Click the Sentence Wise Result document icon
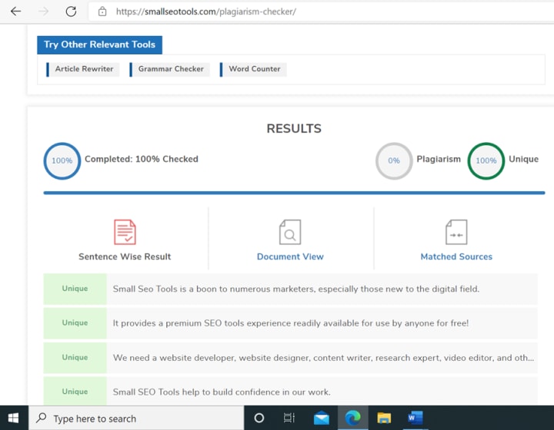The image size is (554, 430). coord(125,232)
